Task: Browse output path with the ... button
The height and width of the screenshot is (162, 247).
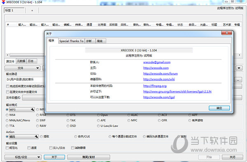Action: [x=238, y=80]
